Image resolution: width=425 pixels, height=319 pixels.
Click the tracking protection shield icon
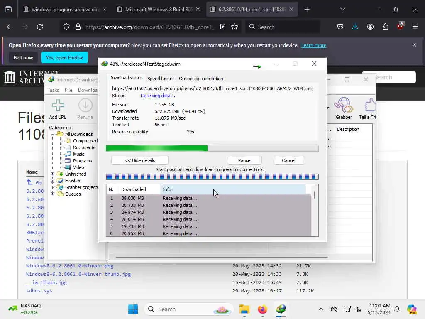[x=66, y=27]
